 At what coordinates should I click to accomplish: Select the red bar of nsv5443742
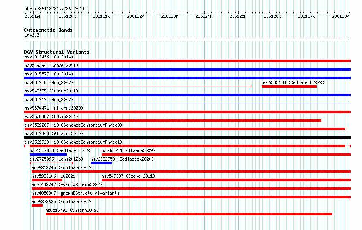coord(191,189)
